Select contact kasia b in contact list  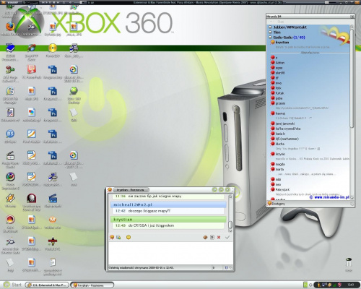[280, 134]
